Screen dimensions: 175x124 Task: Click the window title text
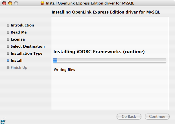90,3
